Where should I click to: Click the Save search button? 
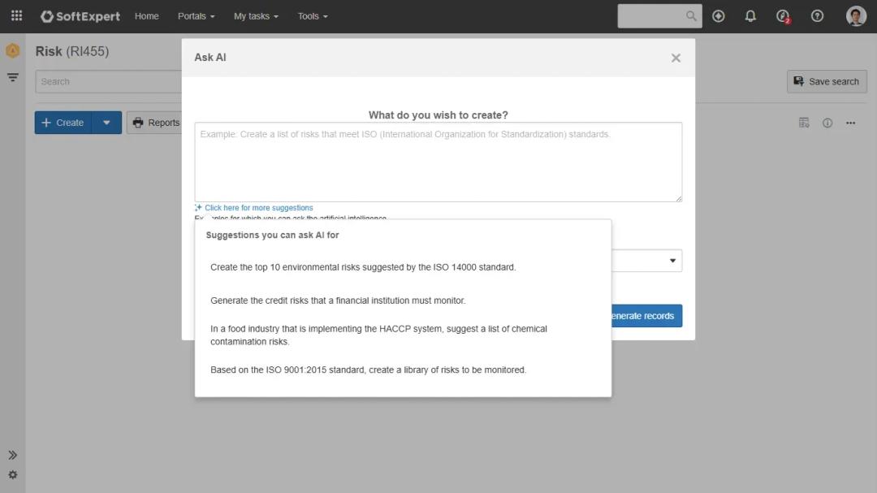point(827,81)
